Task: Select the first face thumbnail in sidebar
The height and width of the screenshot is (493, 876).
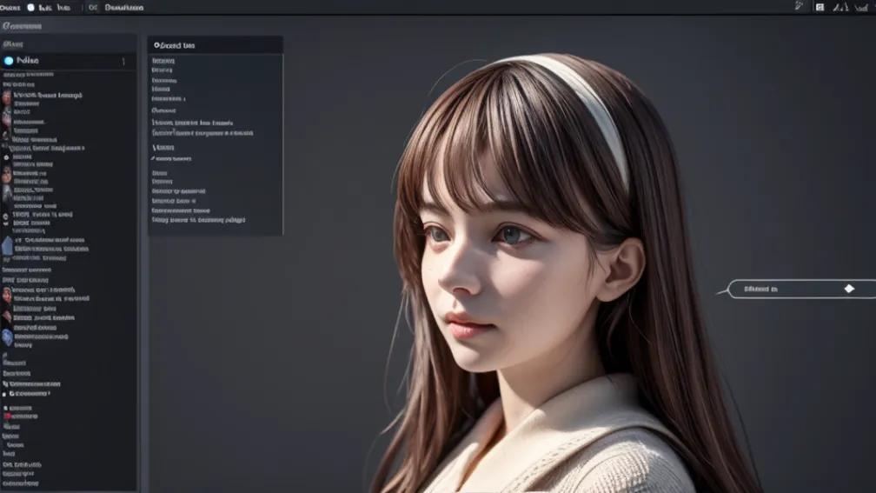Action: pyautogui.click(x=7, y=97)
